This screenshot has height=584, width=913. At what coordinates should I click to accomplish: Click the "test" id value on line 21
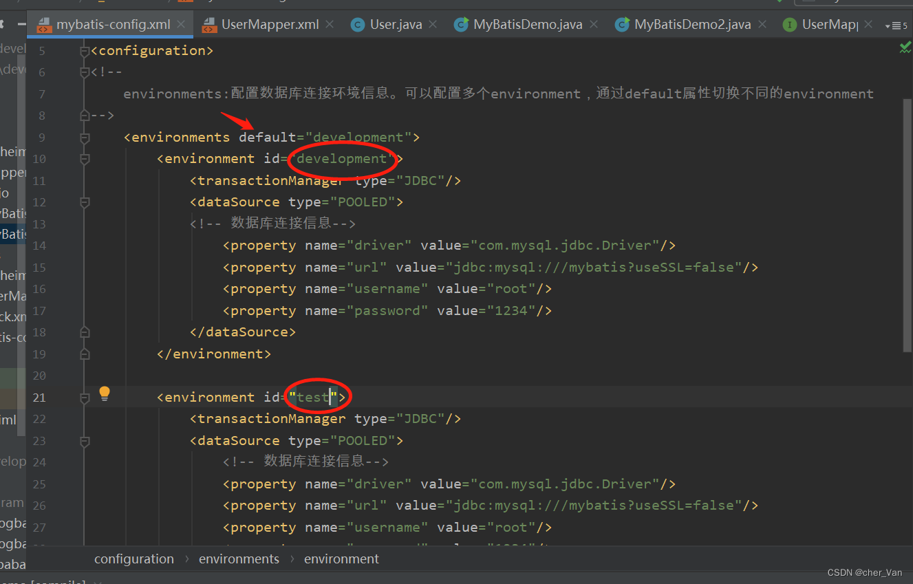tap(313, 398)
